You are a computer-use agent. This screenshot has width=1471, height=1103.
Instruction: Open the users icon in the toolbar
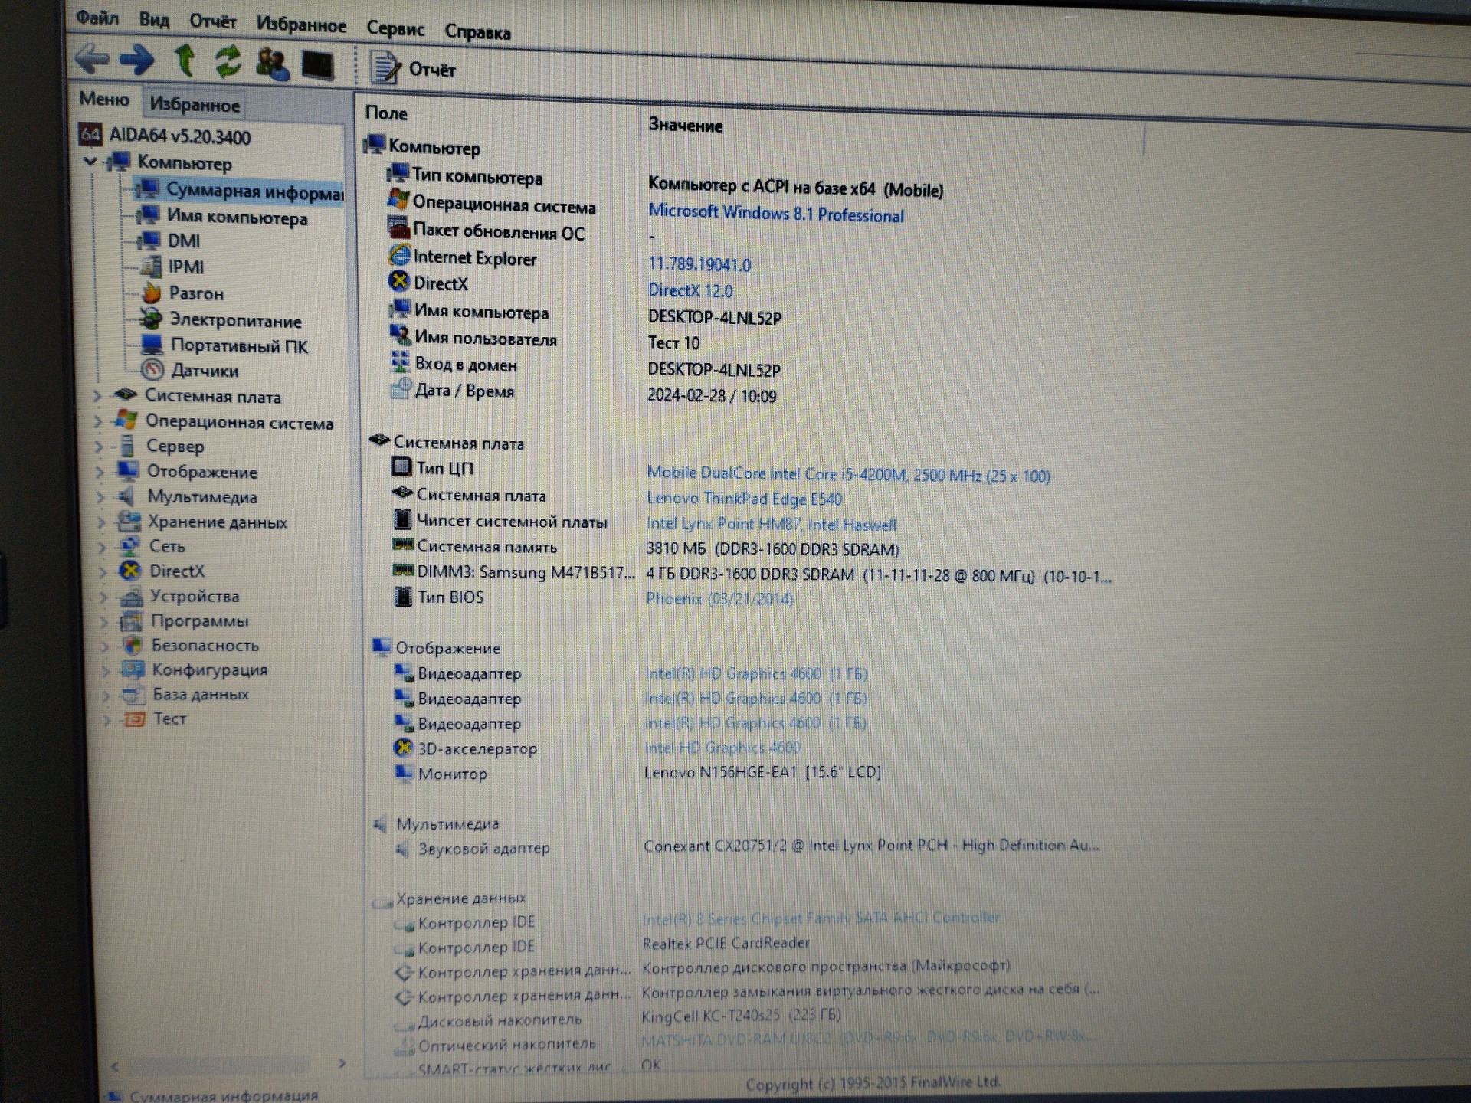coord(272,64)
